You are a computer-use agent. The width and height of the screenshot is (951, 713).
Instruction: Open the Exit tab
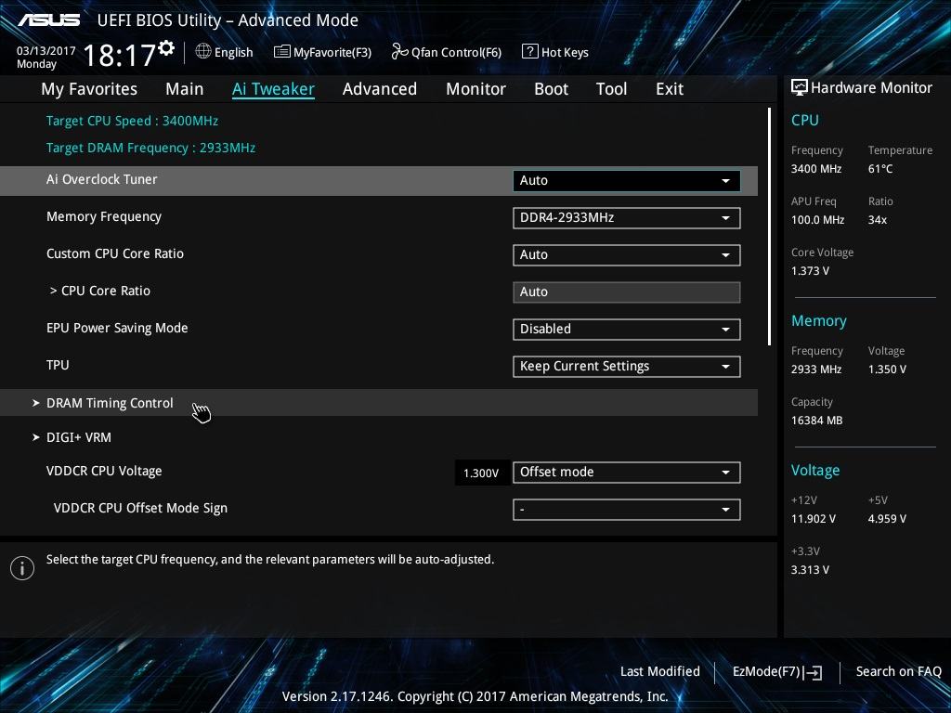coord(670,89)
